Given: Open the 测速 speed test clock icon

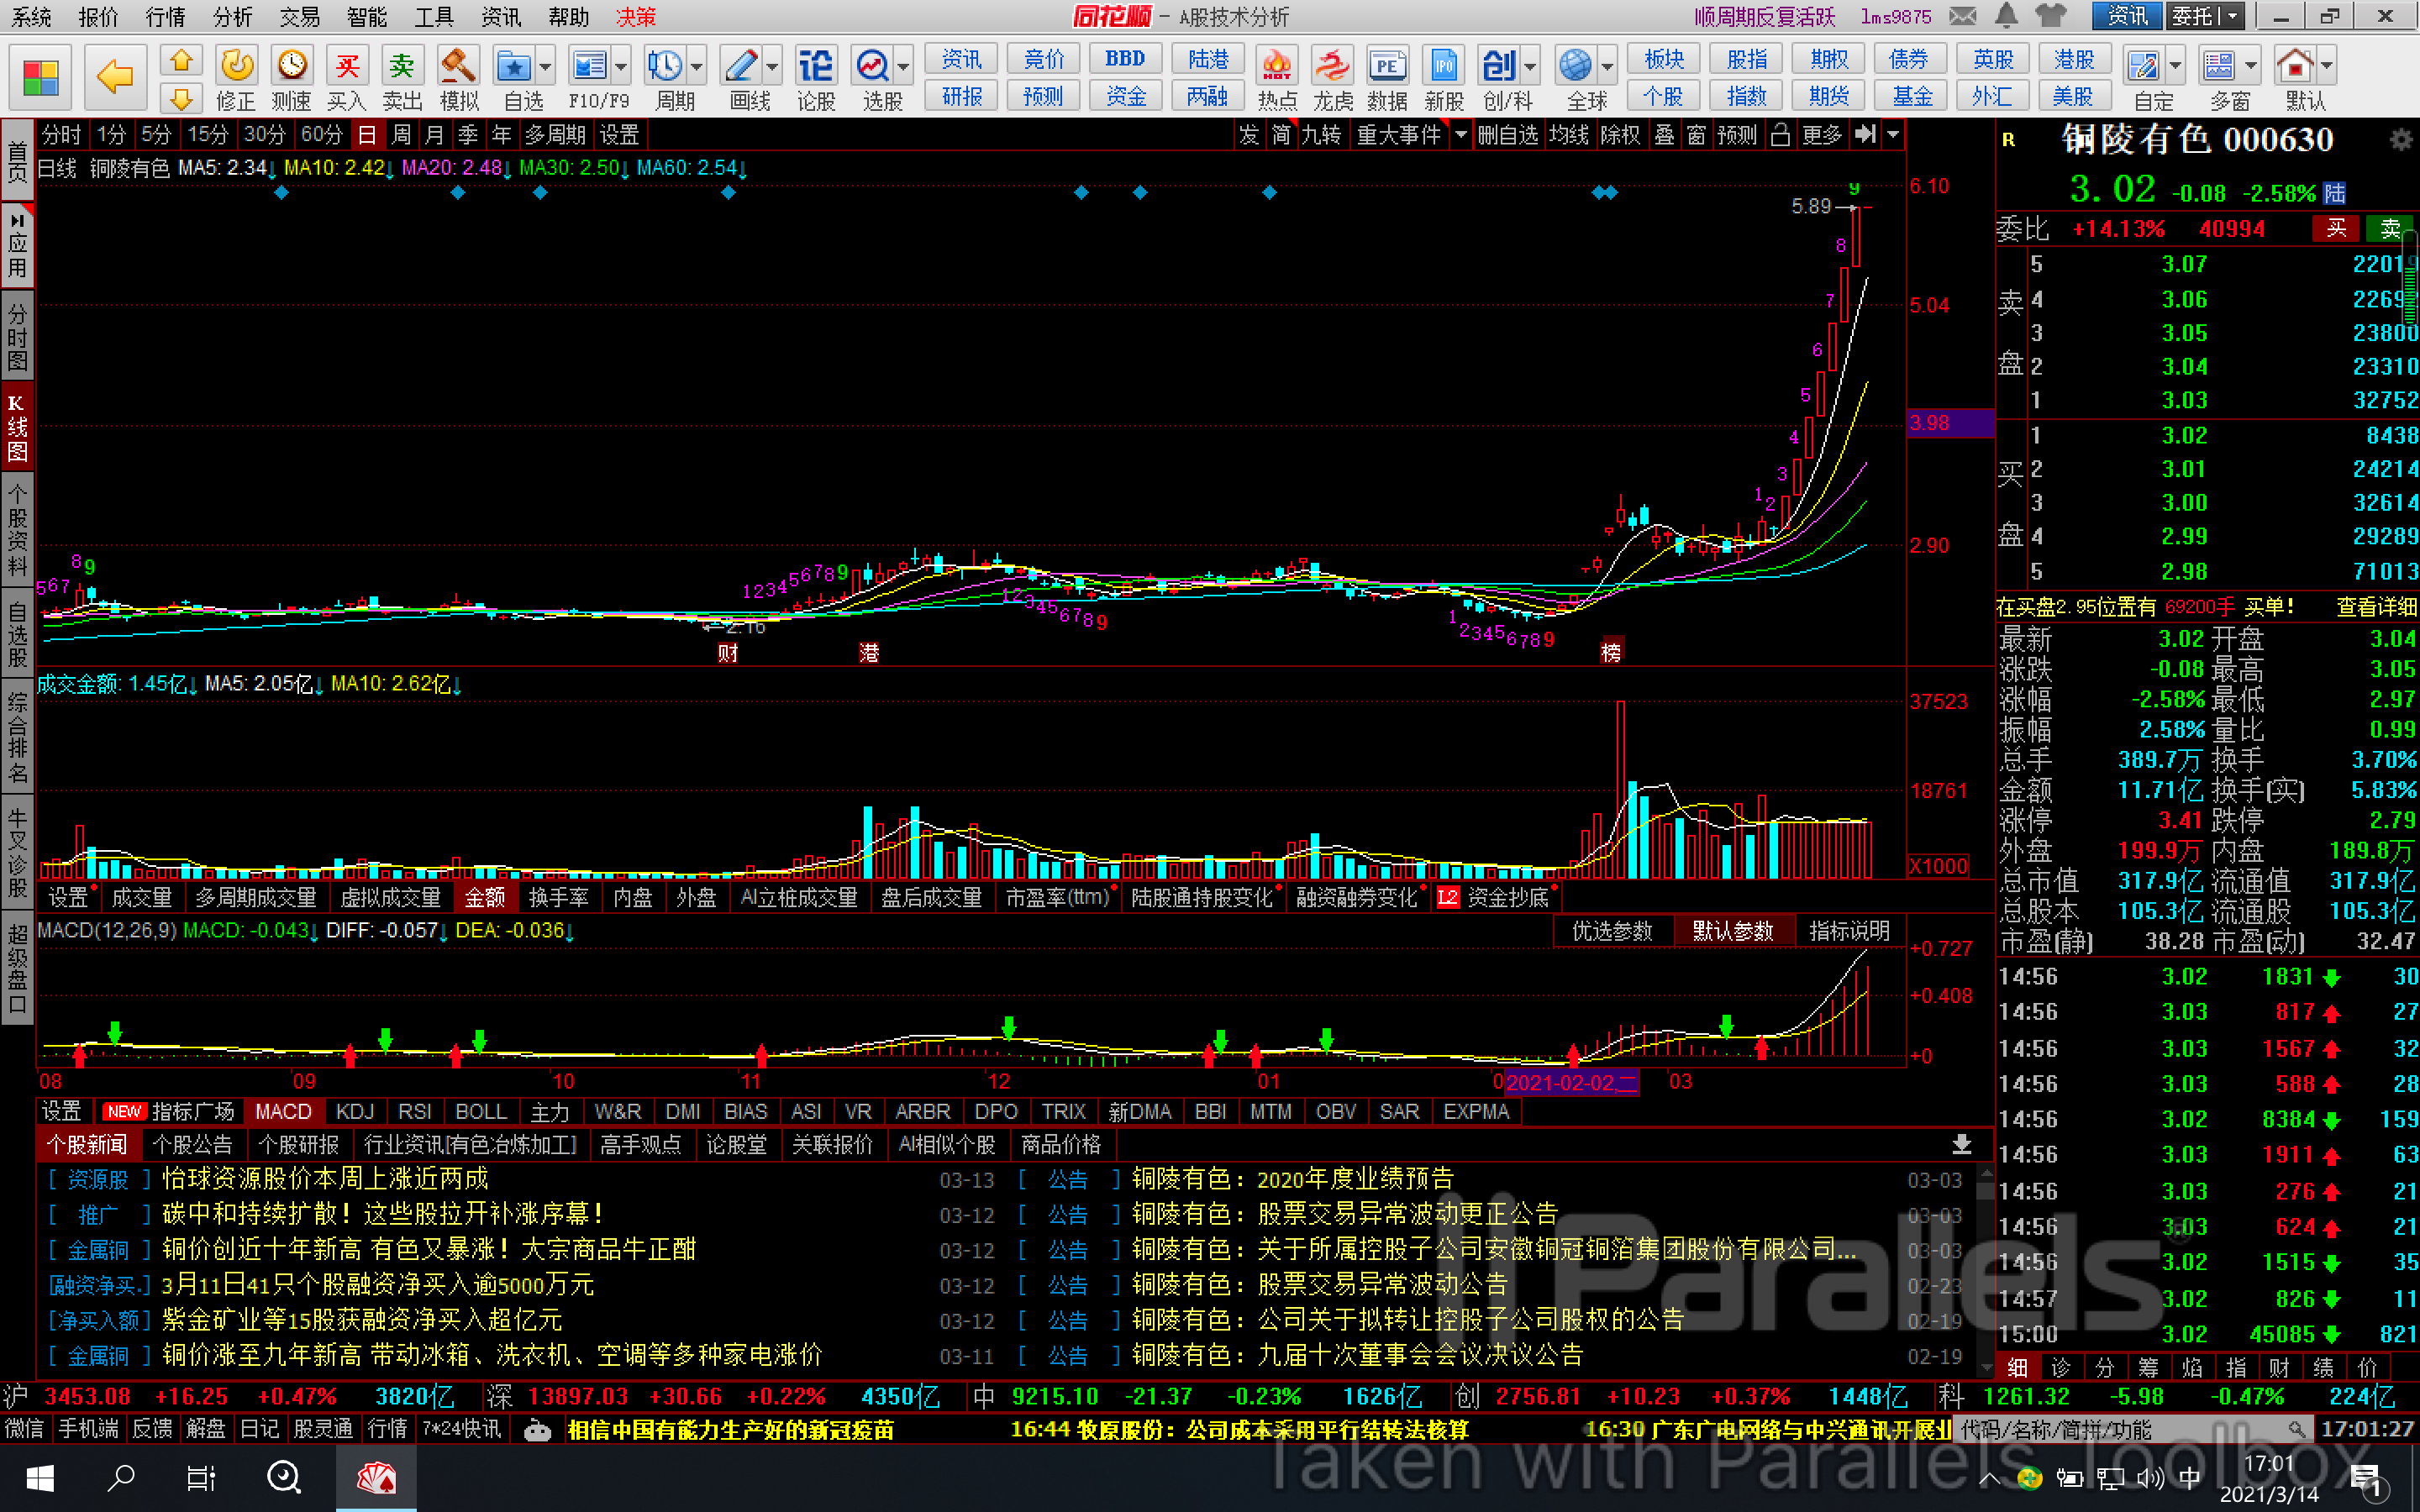Looking at the screenshot, I should (291, 66).
